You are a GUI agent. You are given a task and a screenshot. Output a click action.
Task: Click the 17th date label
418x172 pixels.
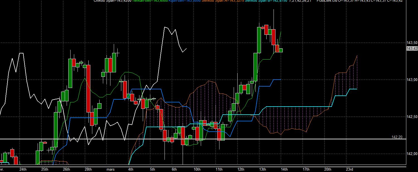pyautogui.click(x=306, y=169)
